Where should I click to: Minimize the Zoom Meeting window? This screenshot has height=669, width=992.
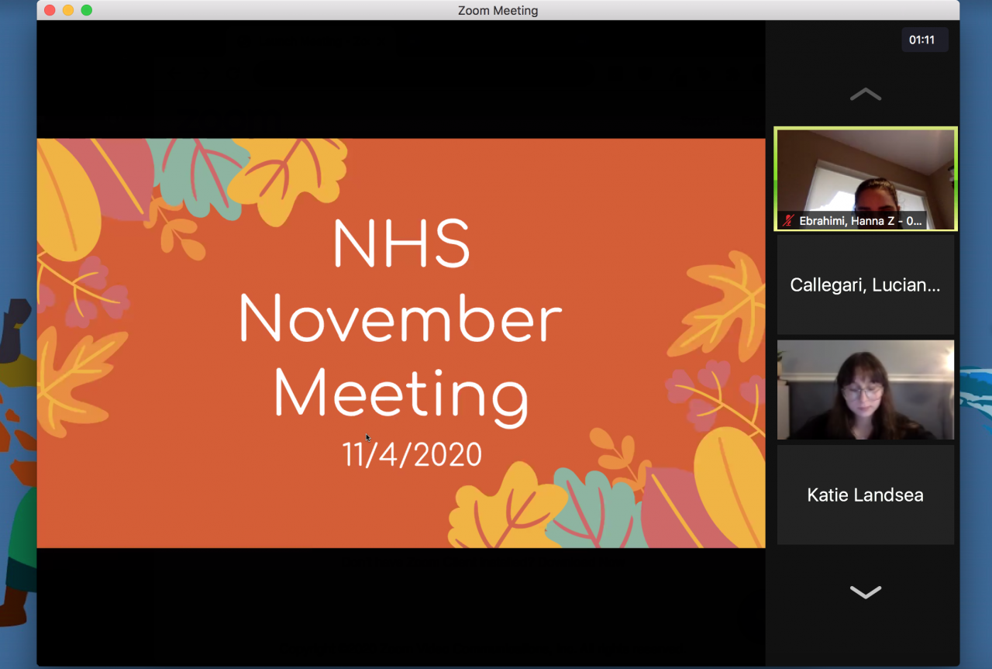coord(68,10)
